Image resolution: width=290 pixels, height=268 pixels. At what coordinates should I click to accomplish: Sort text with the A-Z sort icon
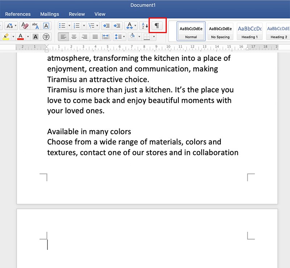pos(144,25)
